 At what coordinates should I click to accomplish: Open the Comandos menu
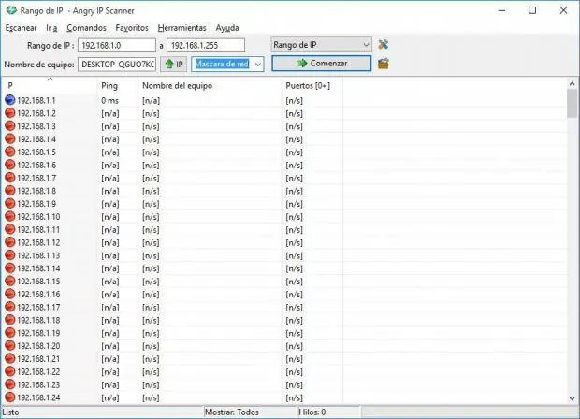click(x=87, y=28)
